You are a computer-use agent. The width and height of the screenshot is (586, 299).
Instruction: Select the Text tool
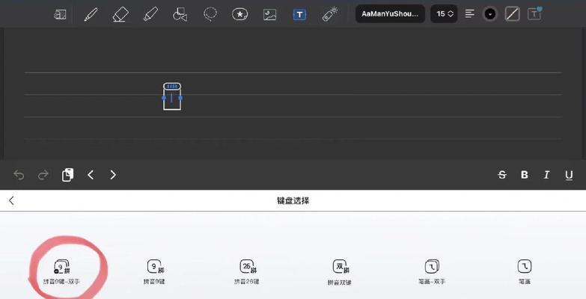(x=299, y=14)
